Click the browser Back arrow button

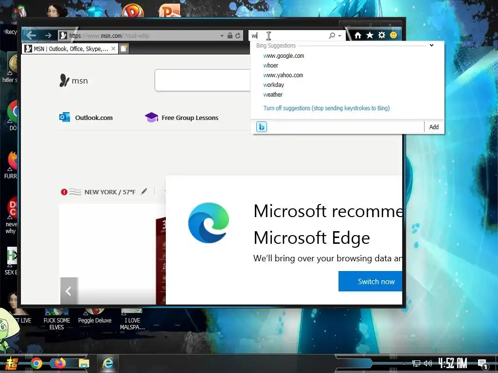pyautogui.click(x=31, y=35)
